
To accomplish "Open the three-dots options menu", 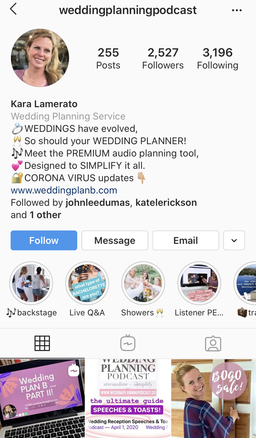I will (237, 10).
